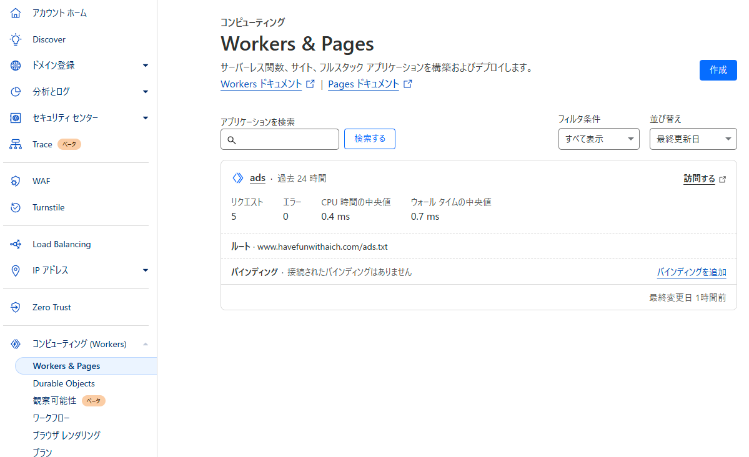Screen dimensions: 749x457
Task: Open Durable Objects submenu item
Action: [x=64, y=383]
